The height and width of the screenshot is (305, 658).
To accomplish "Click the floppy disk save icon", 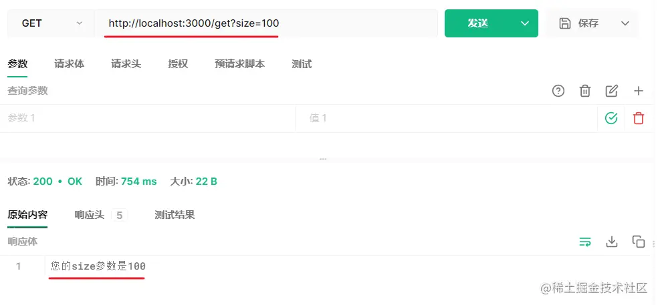I will pos(565,23).
